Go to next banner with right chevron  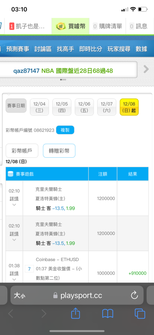146,69
